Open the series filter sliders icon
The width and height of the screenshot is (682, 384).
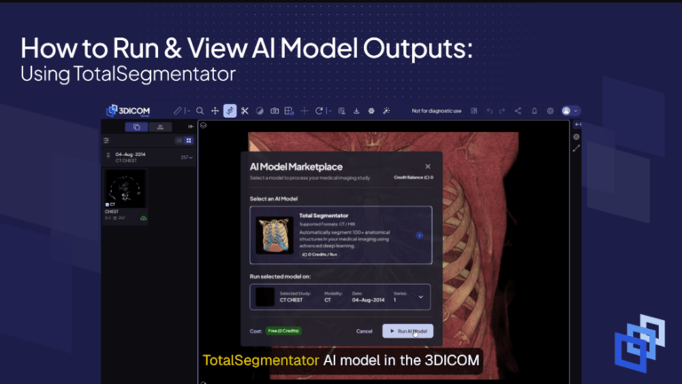click(x=107, y=140)
